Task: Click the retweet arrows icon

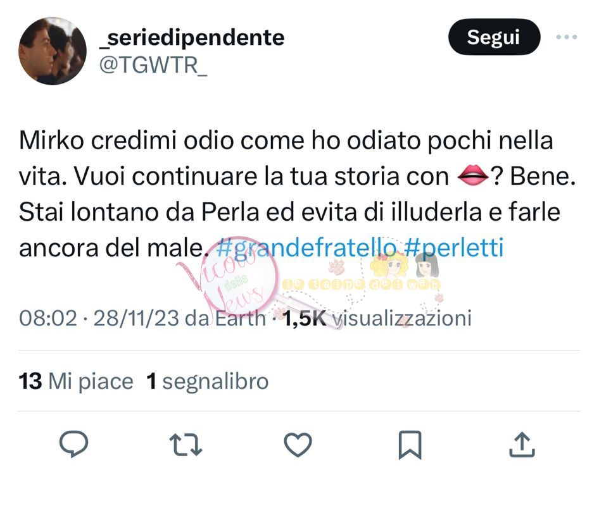Action: point(186,445)
